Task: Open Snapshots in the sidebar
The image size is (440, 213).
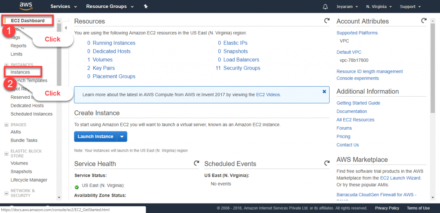Action: (x=21, y=171)
